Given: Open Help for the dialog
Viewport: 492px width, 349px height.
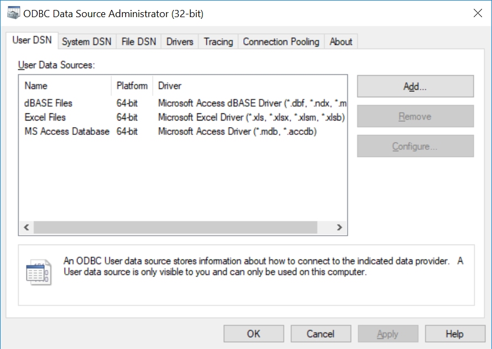Looking at the screenshot, I should click(x=455, y=334).
